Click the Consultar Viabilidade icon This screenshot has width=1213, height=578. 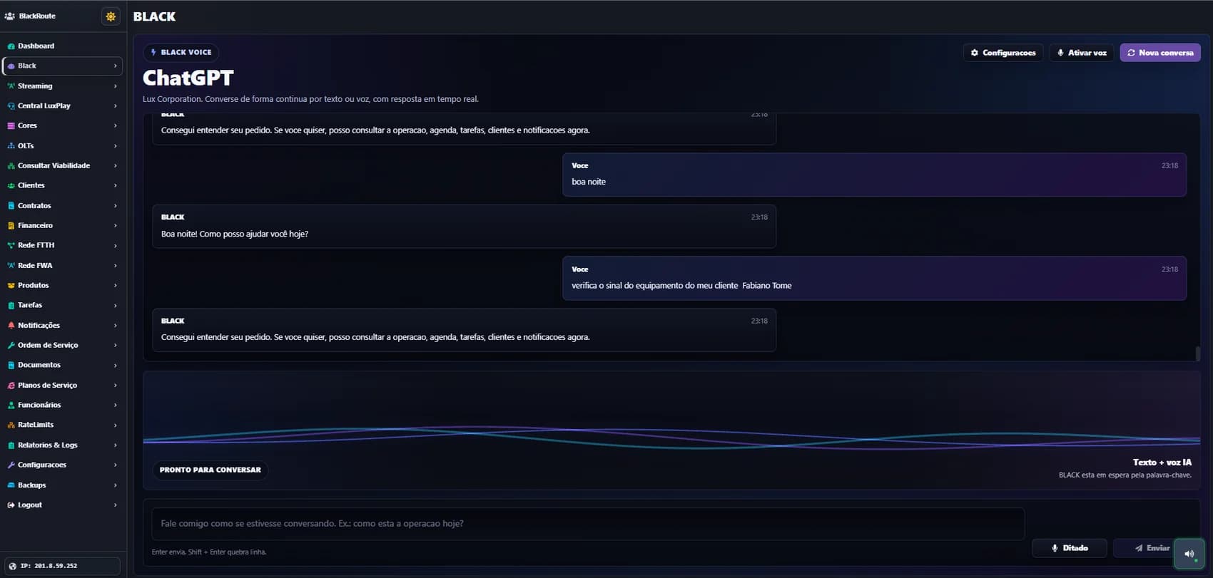coord(11,166)
